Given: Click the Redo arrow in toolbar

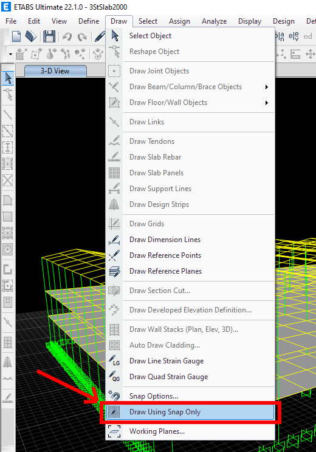Looking at the screenshot, I should [82, 37].
